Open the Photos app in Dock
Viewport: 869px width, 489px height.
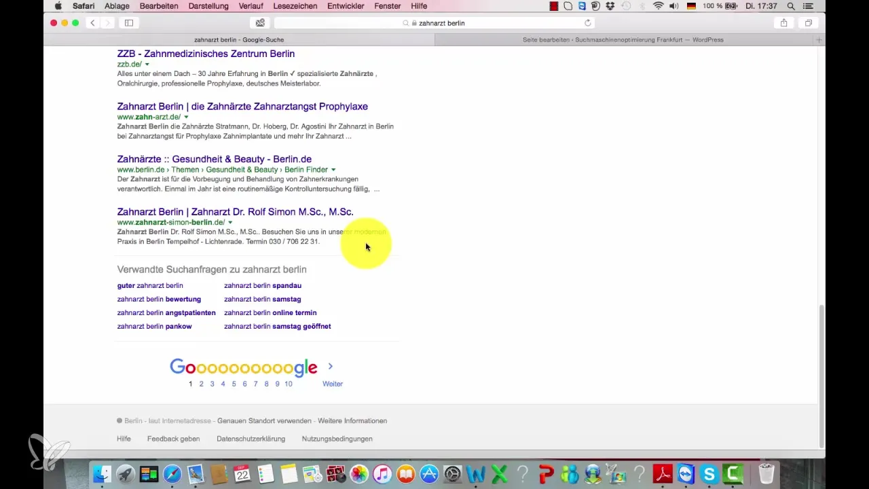click(x=359, y=473)
